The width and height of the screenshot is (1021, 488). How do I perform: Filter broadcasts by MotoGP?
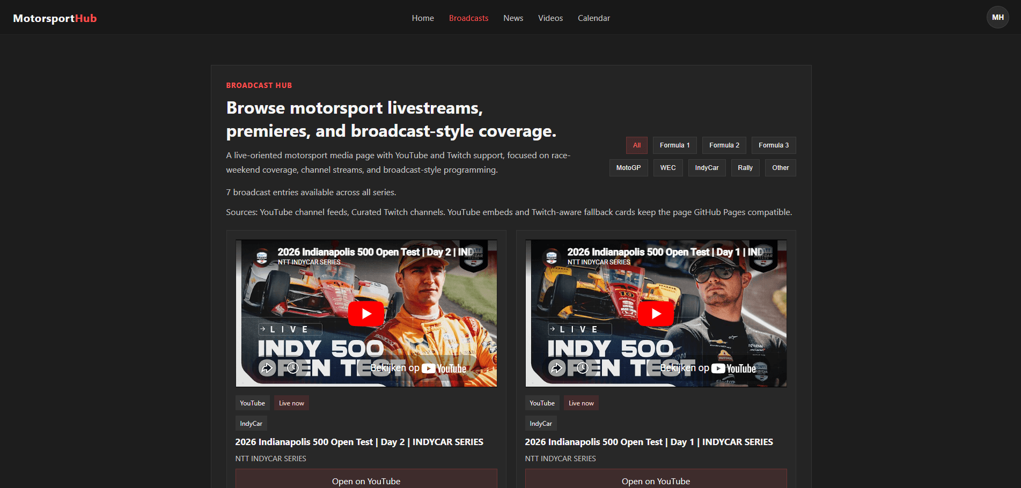tap(628, 168)
